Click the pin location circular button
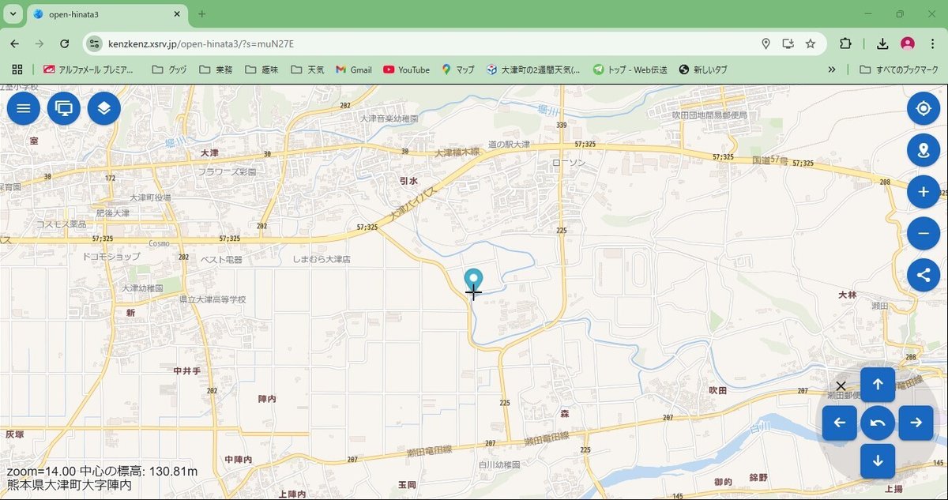This screenshot has height=500, width=948. [924, 150]
